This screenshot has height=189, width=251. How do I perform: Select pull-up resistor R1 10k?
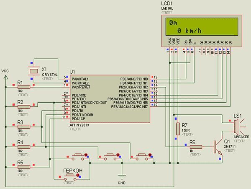click(x=24, y=87)
